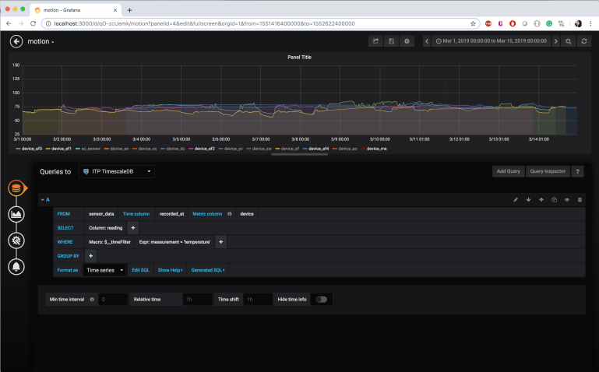The height and width of the screenshot is (372, 599).
Task: Open the motion dashboard title menu
Action: tap(41, 41)
